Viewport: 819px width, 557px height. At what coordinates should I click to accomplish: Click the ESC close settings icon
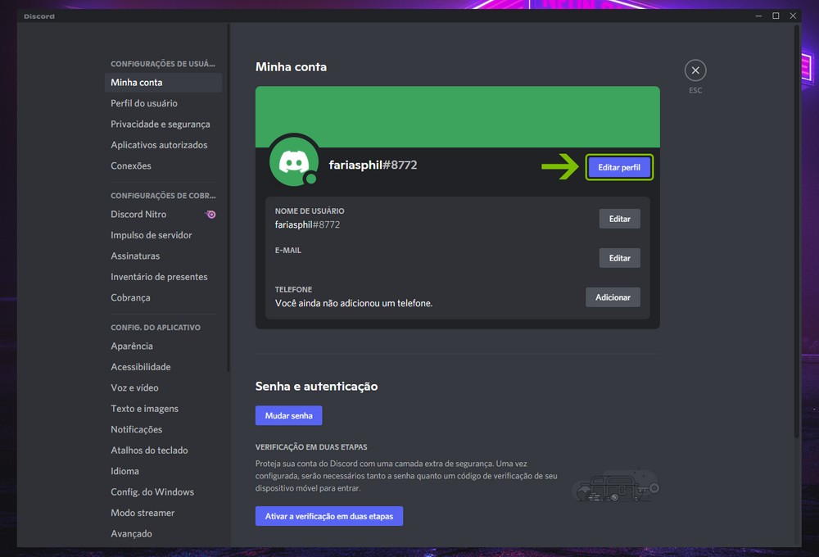(695, 70)
